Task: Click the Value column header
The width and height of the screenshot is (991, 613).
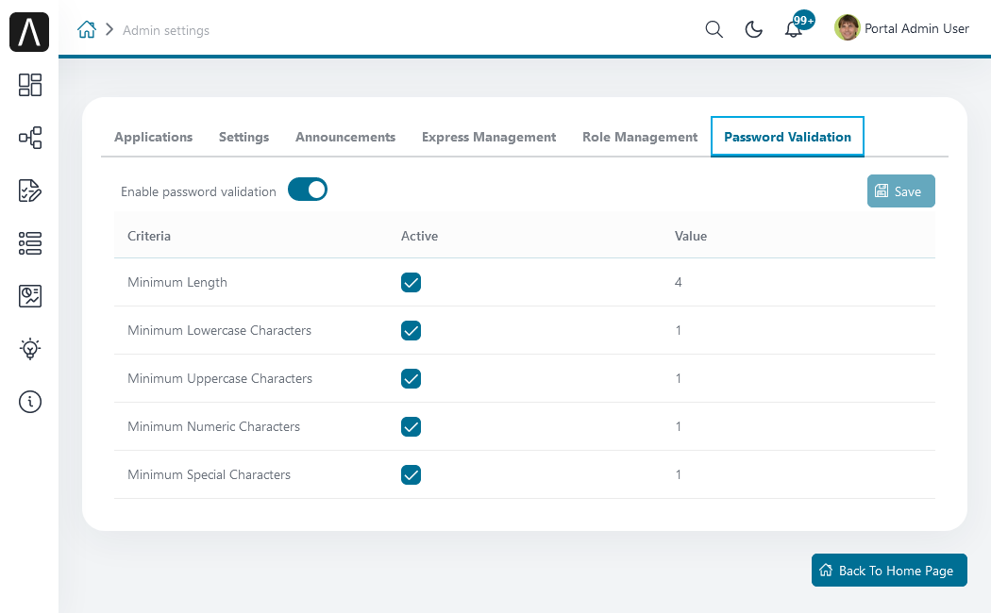Action: [690, 236]
